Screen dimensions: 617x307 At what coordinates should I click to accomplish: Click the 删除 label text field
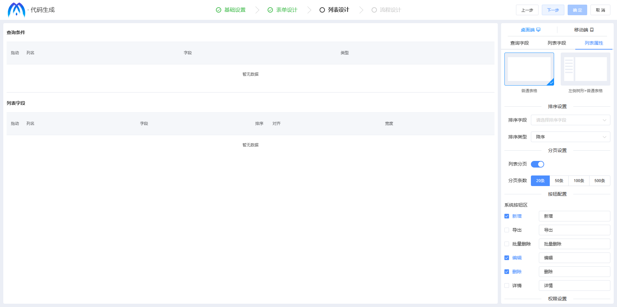click(575, 272)
